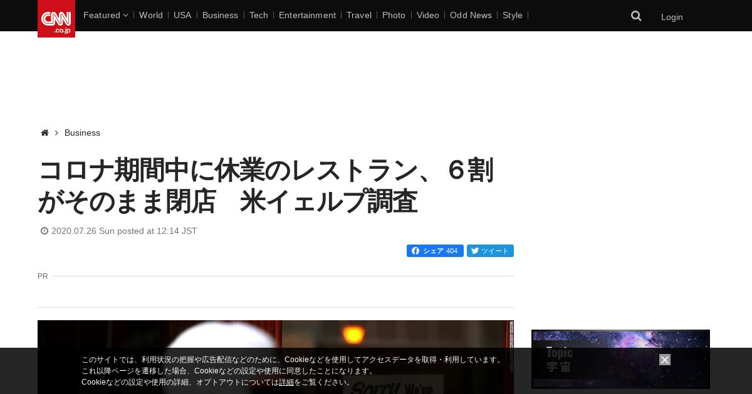Click the CNN.co.jp logo

coord(56,19)
